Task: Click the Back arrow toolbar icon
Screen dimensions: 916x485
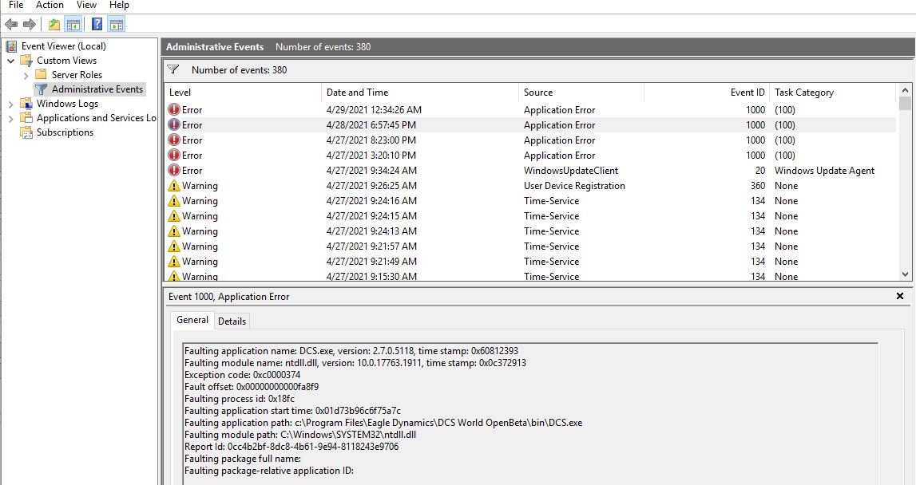Action: click(11, 25)
